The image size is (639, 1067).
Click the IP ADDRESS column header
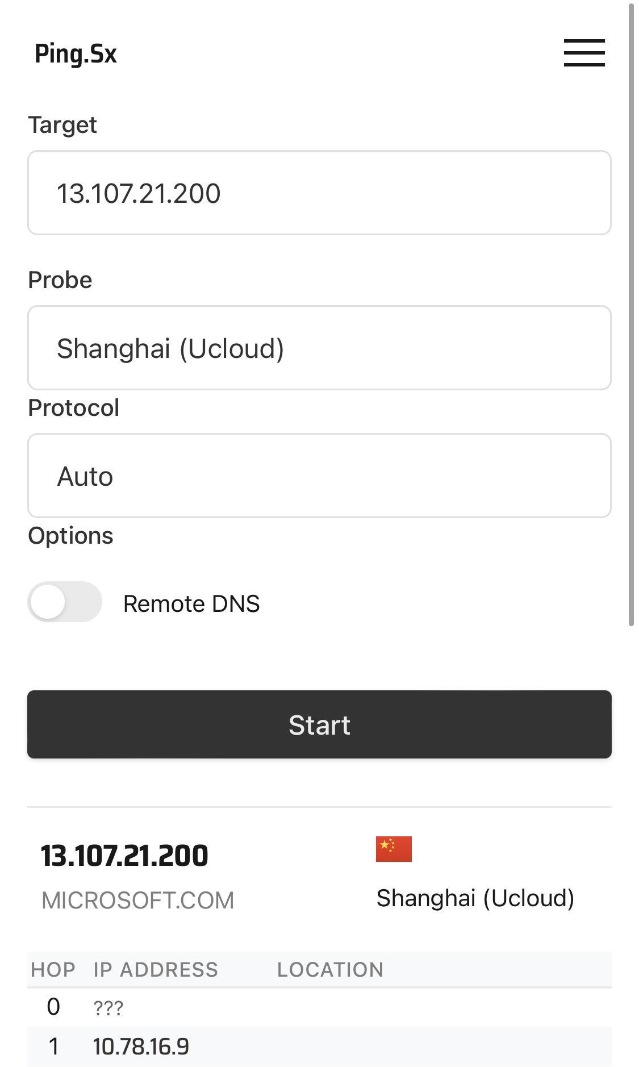point(156,969)
